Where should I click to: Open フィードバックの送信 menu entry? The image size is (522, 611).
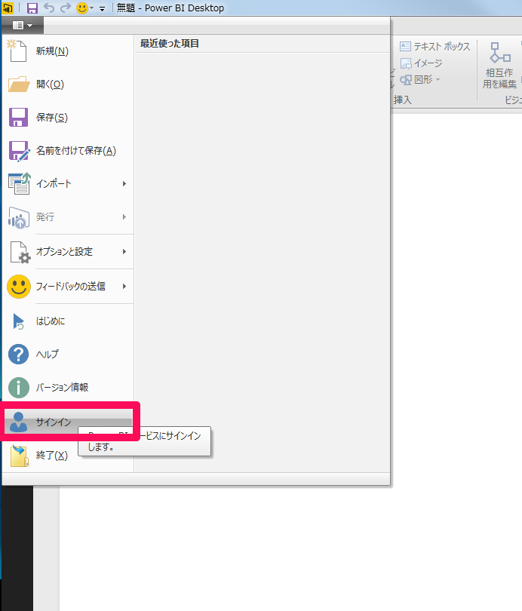(x=68, y=286)
